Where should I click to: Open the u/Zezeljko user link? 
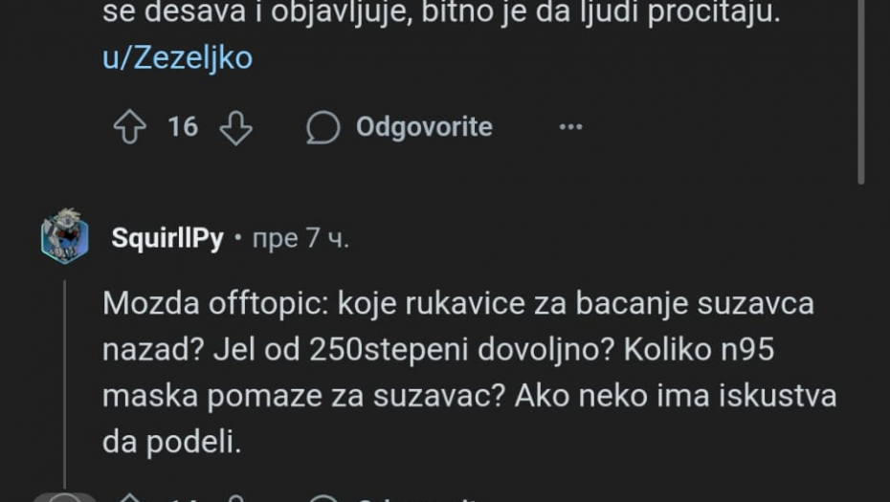tap(177, 58)
